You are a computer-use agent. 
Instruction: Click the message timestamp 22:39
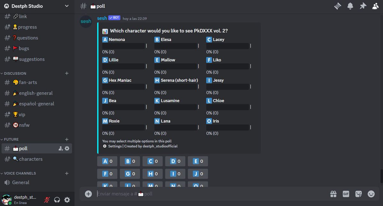tap(135, 19)
